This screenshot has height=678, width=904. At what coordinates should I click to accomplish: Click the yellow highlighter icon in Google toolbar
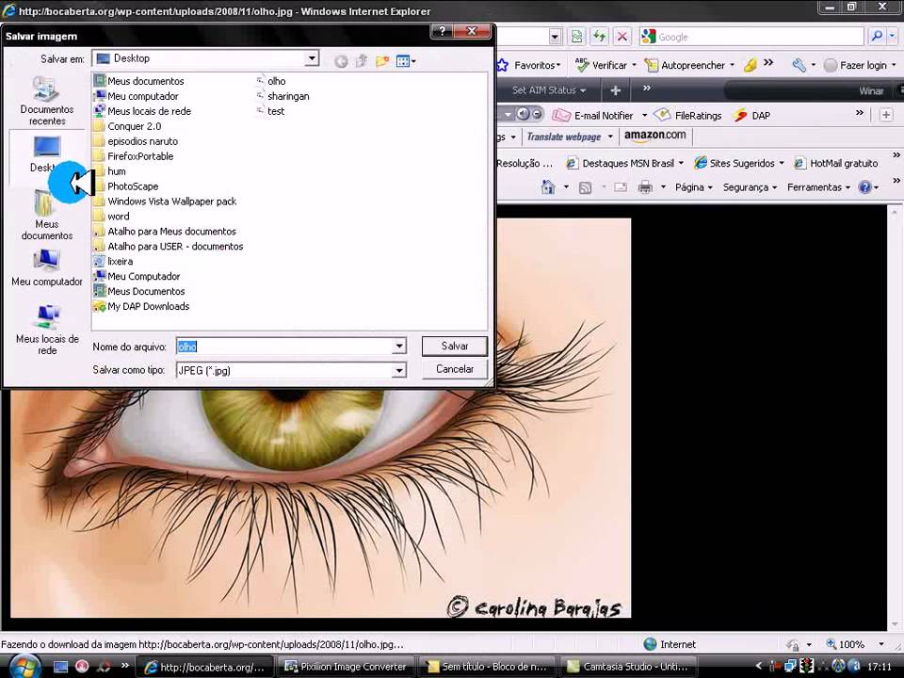[751, 65]
